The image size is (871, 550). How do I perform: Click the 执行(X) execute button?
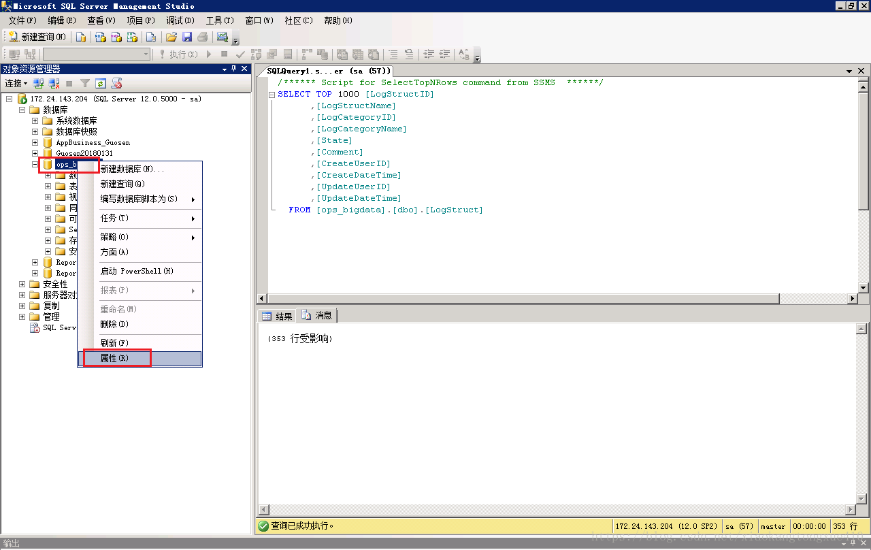click(x=178, y=54)
